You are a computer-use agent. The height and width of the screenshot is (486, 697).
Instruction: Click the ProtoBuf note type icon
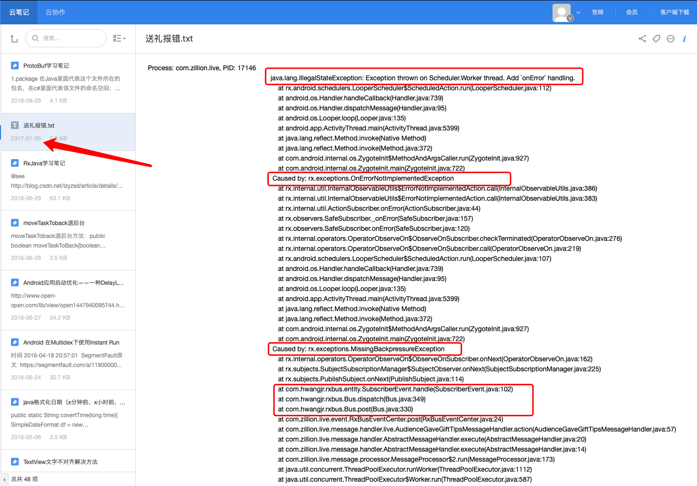15,65
